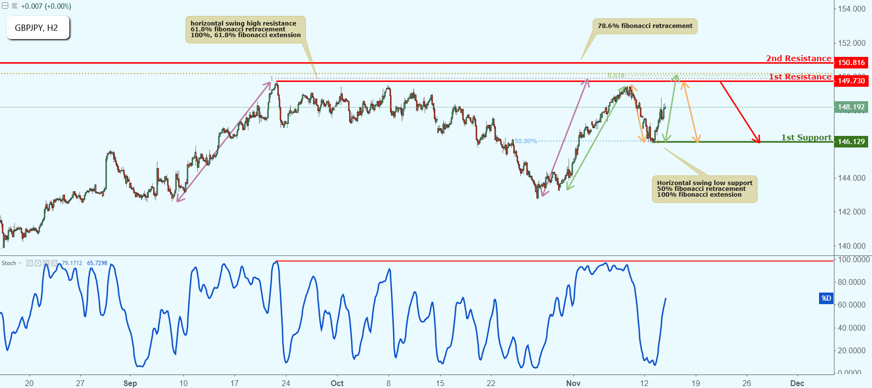Hide the Stoch indicator using the eye icon
This screenshot has height=388, width=872.
pos(30,263)
